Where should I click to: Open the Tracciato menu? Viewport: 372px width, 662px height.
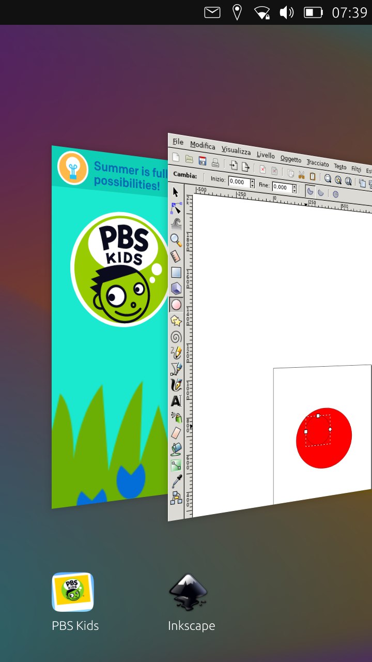pyautogui.click(x=317, y=163)
